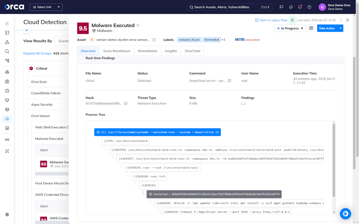Open asset in new tab icon

tap(154, 40)
